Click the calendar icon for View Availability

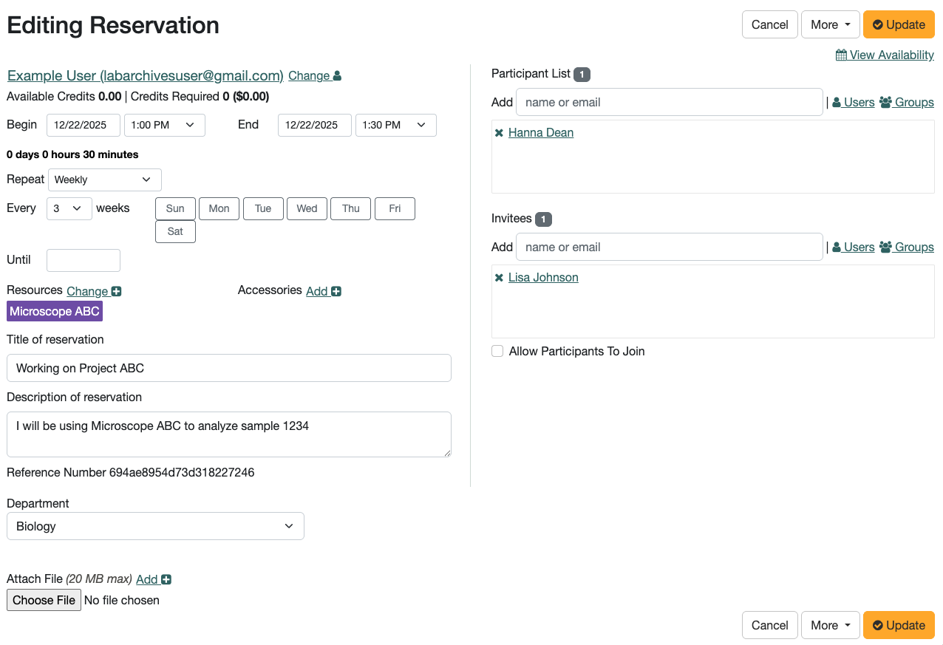tap(841, 55)
